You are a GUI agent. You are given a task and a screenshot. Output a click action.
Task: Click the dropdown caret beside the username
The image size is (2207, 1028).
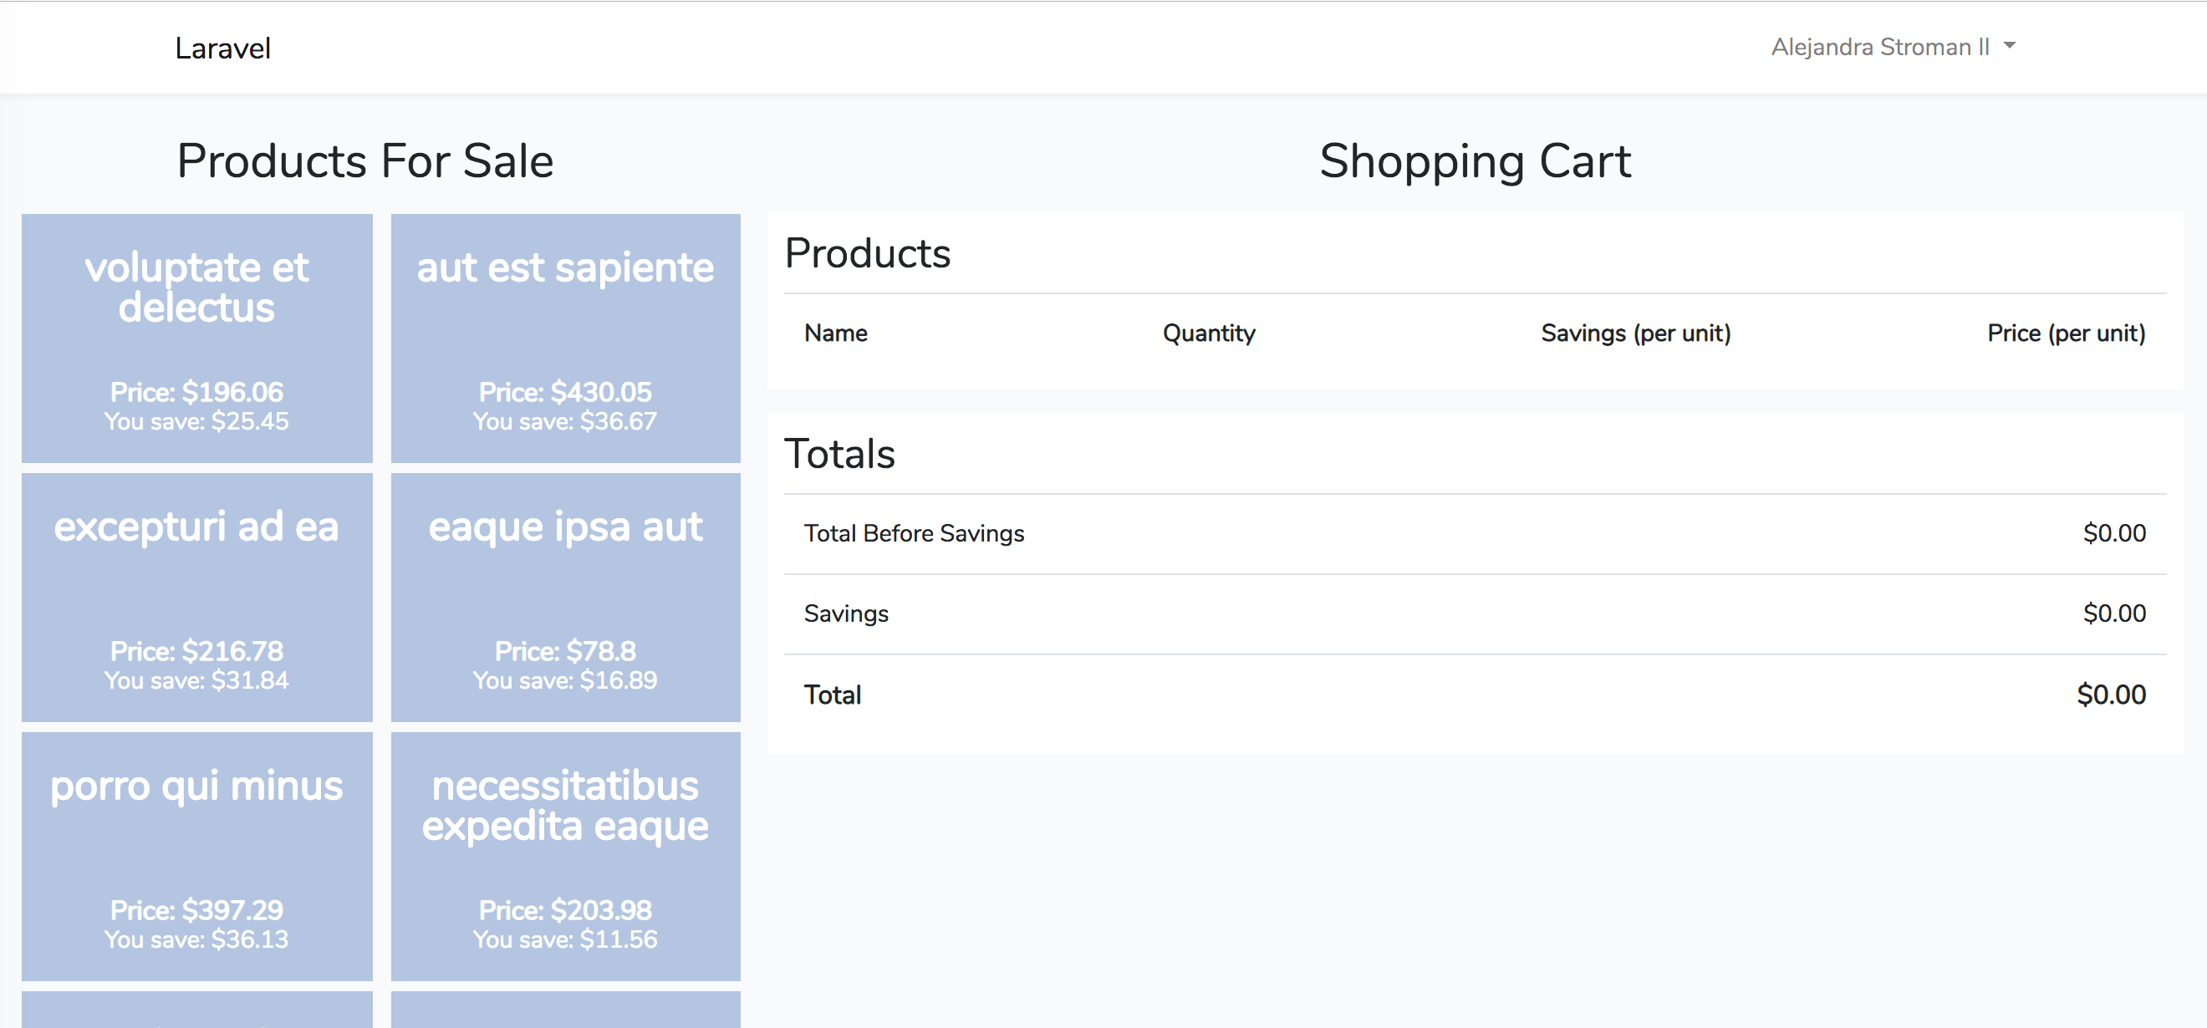pyautogui.click(x=2009, y=45)
